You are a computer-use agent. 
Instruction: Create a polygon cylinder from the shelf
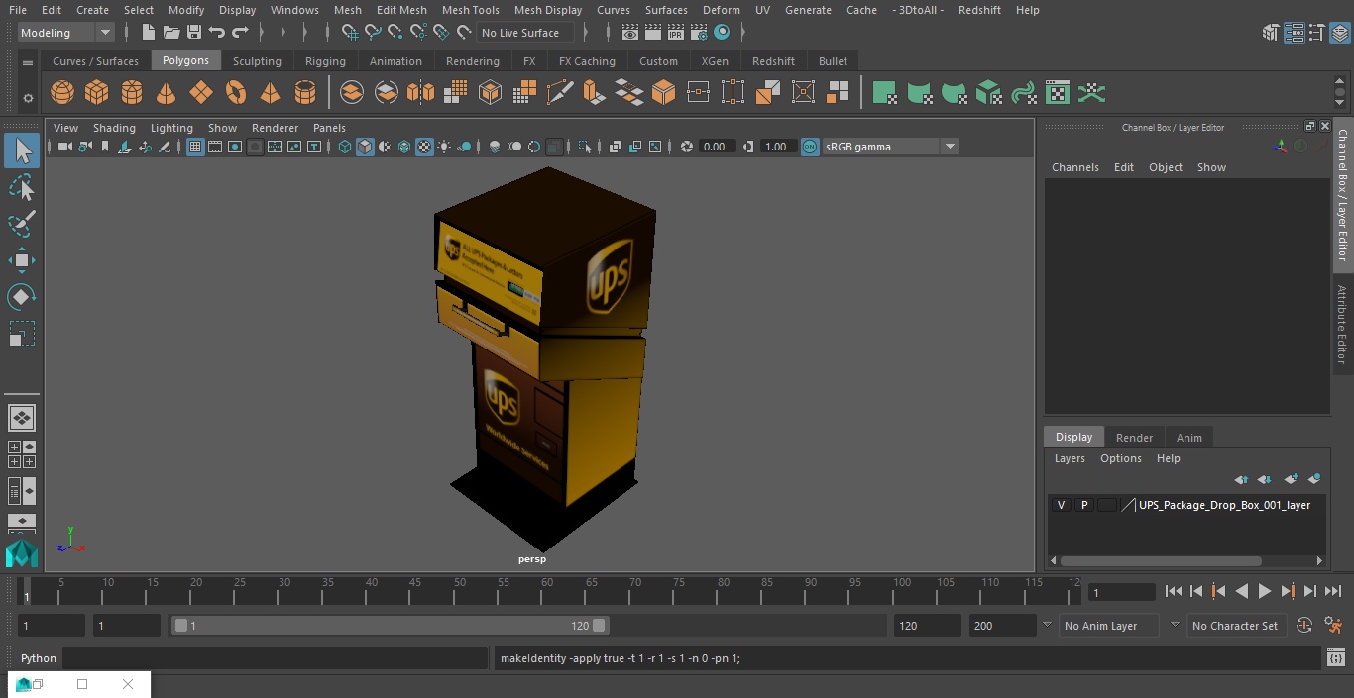point(132,93)
